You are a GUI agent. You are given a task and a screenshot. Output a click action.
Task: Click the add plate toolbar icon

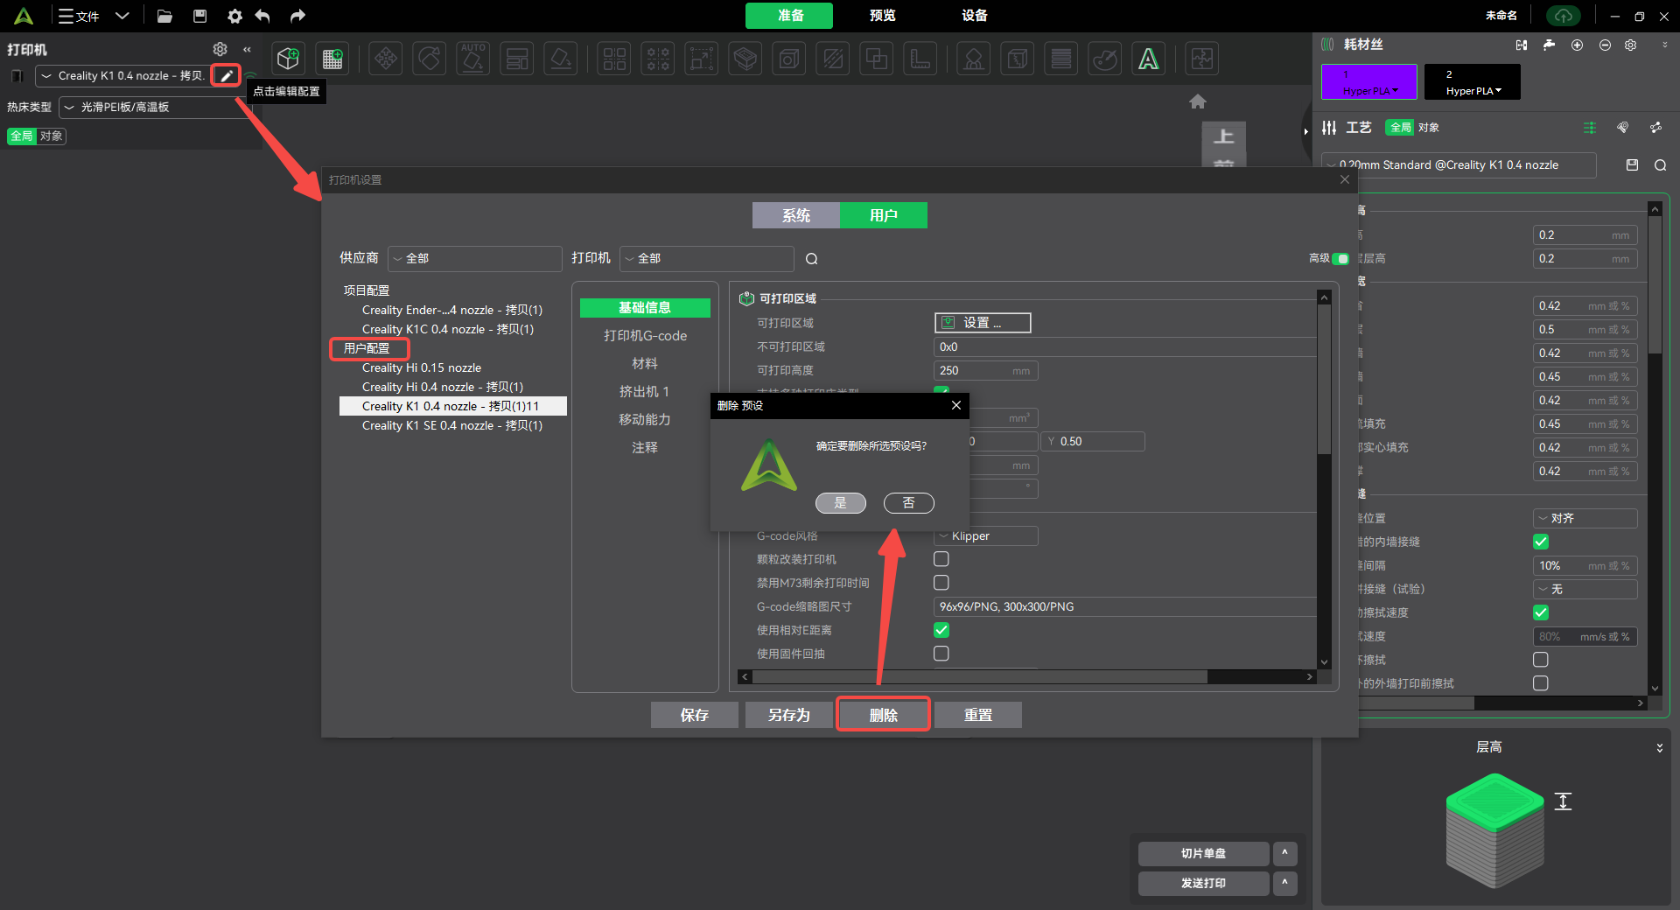pos(332,59)
